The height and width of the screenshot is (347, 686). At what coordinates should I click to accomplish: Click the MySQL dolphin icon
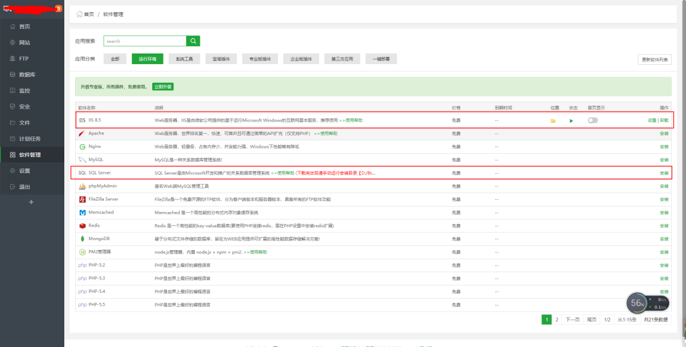tap(82, 160)
